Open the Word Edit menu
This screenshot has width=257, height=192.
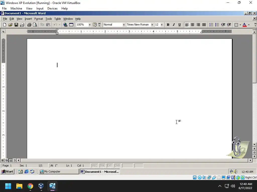click(x=12, y=19)
